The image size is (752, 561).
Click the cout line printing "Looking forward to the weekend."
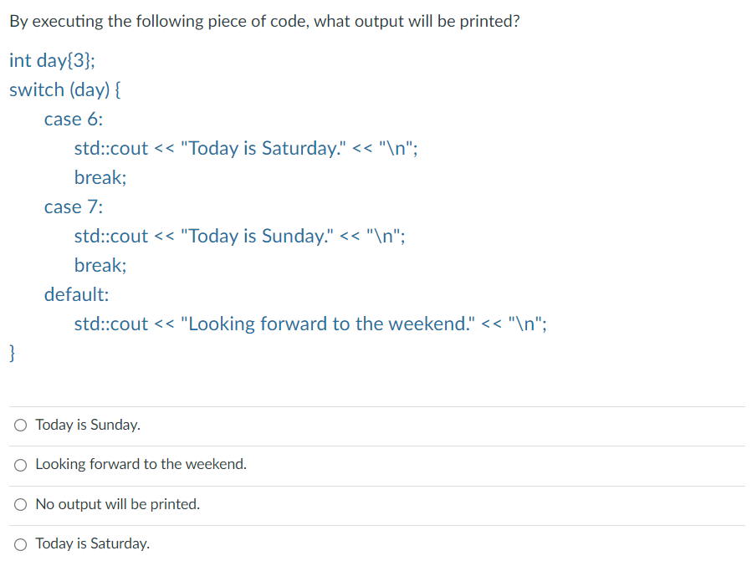310,324
